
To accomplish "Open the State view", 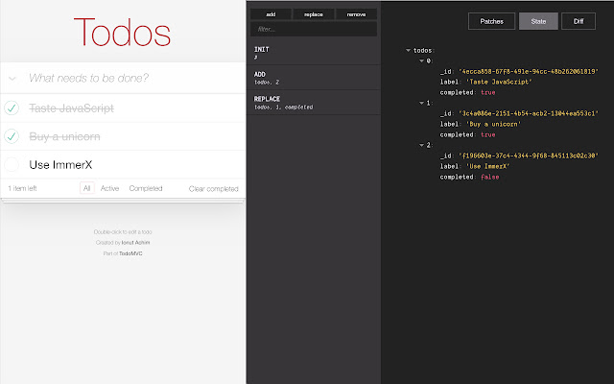I will [x=538, y=21].
